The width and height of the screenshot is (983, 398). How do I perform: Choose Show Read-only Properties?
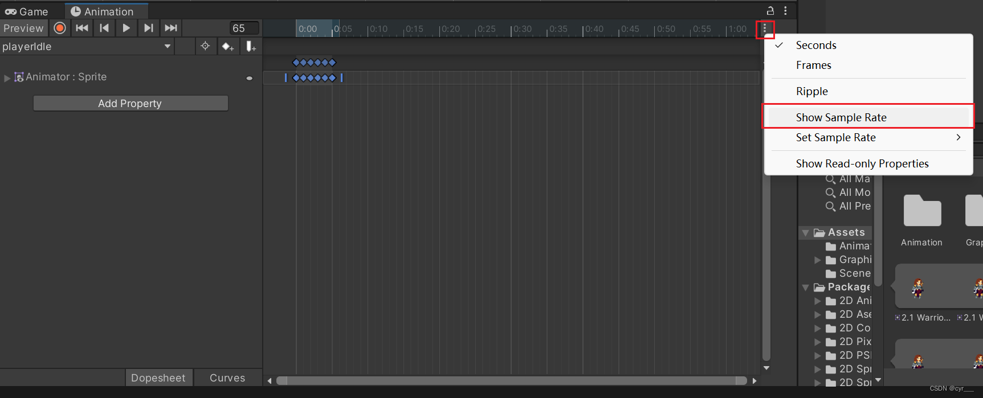coord(868,163)
